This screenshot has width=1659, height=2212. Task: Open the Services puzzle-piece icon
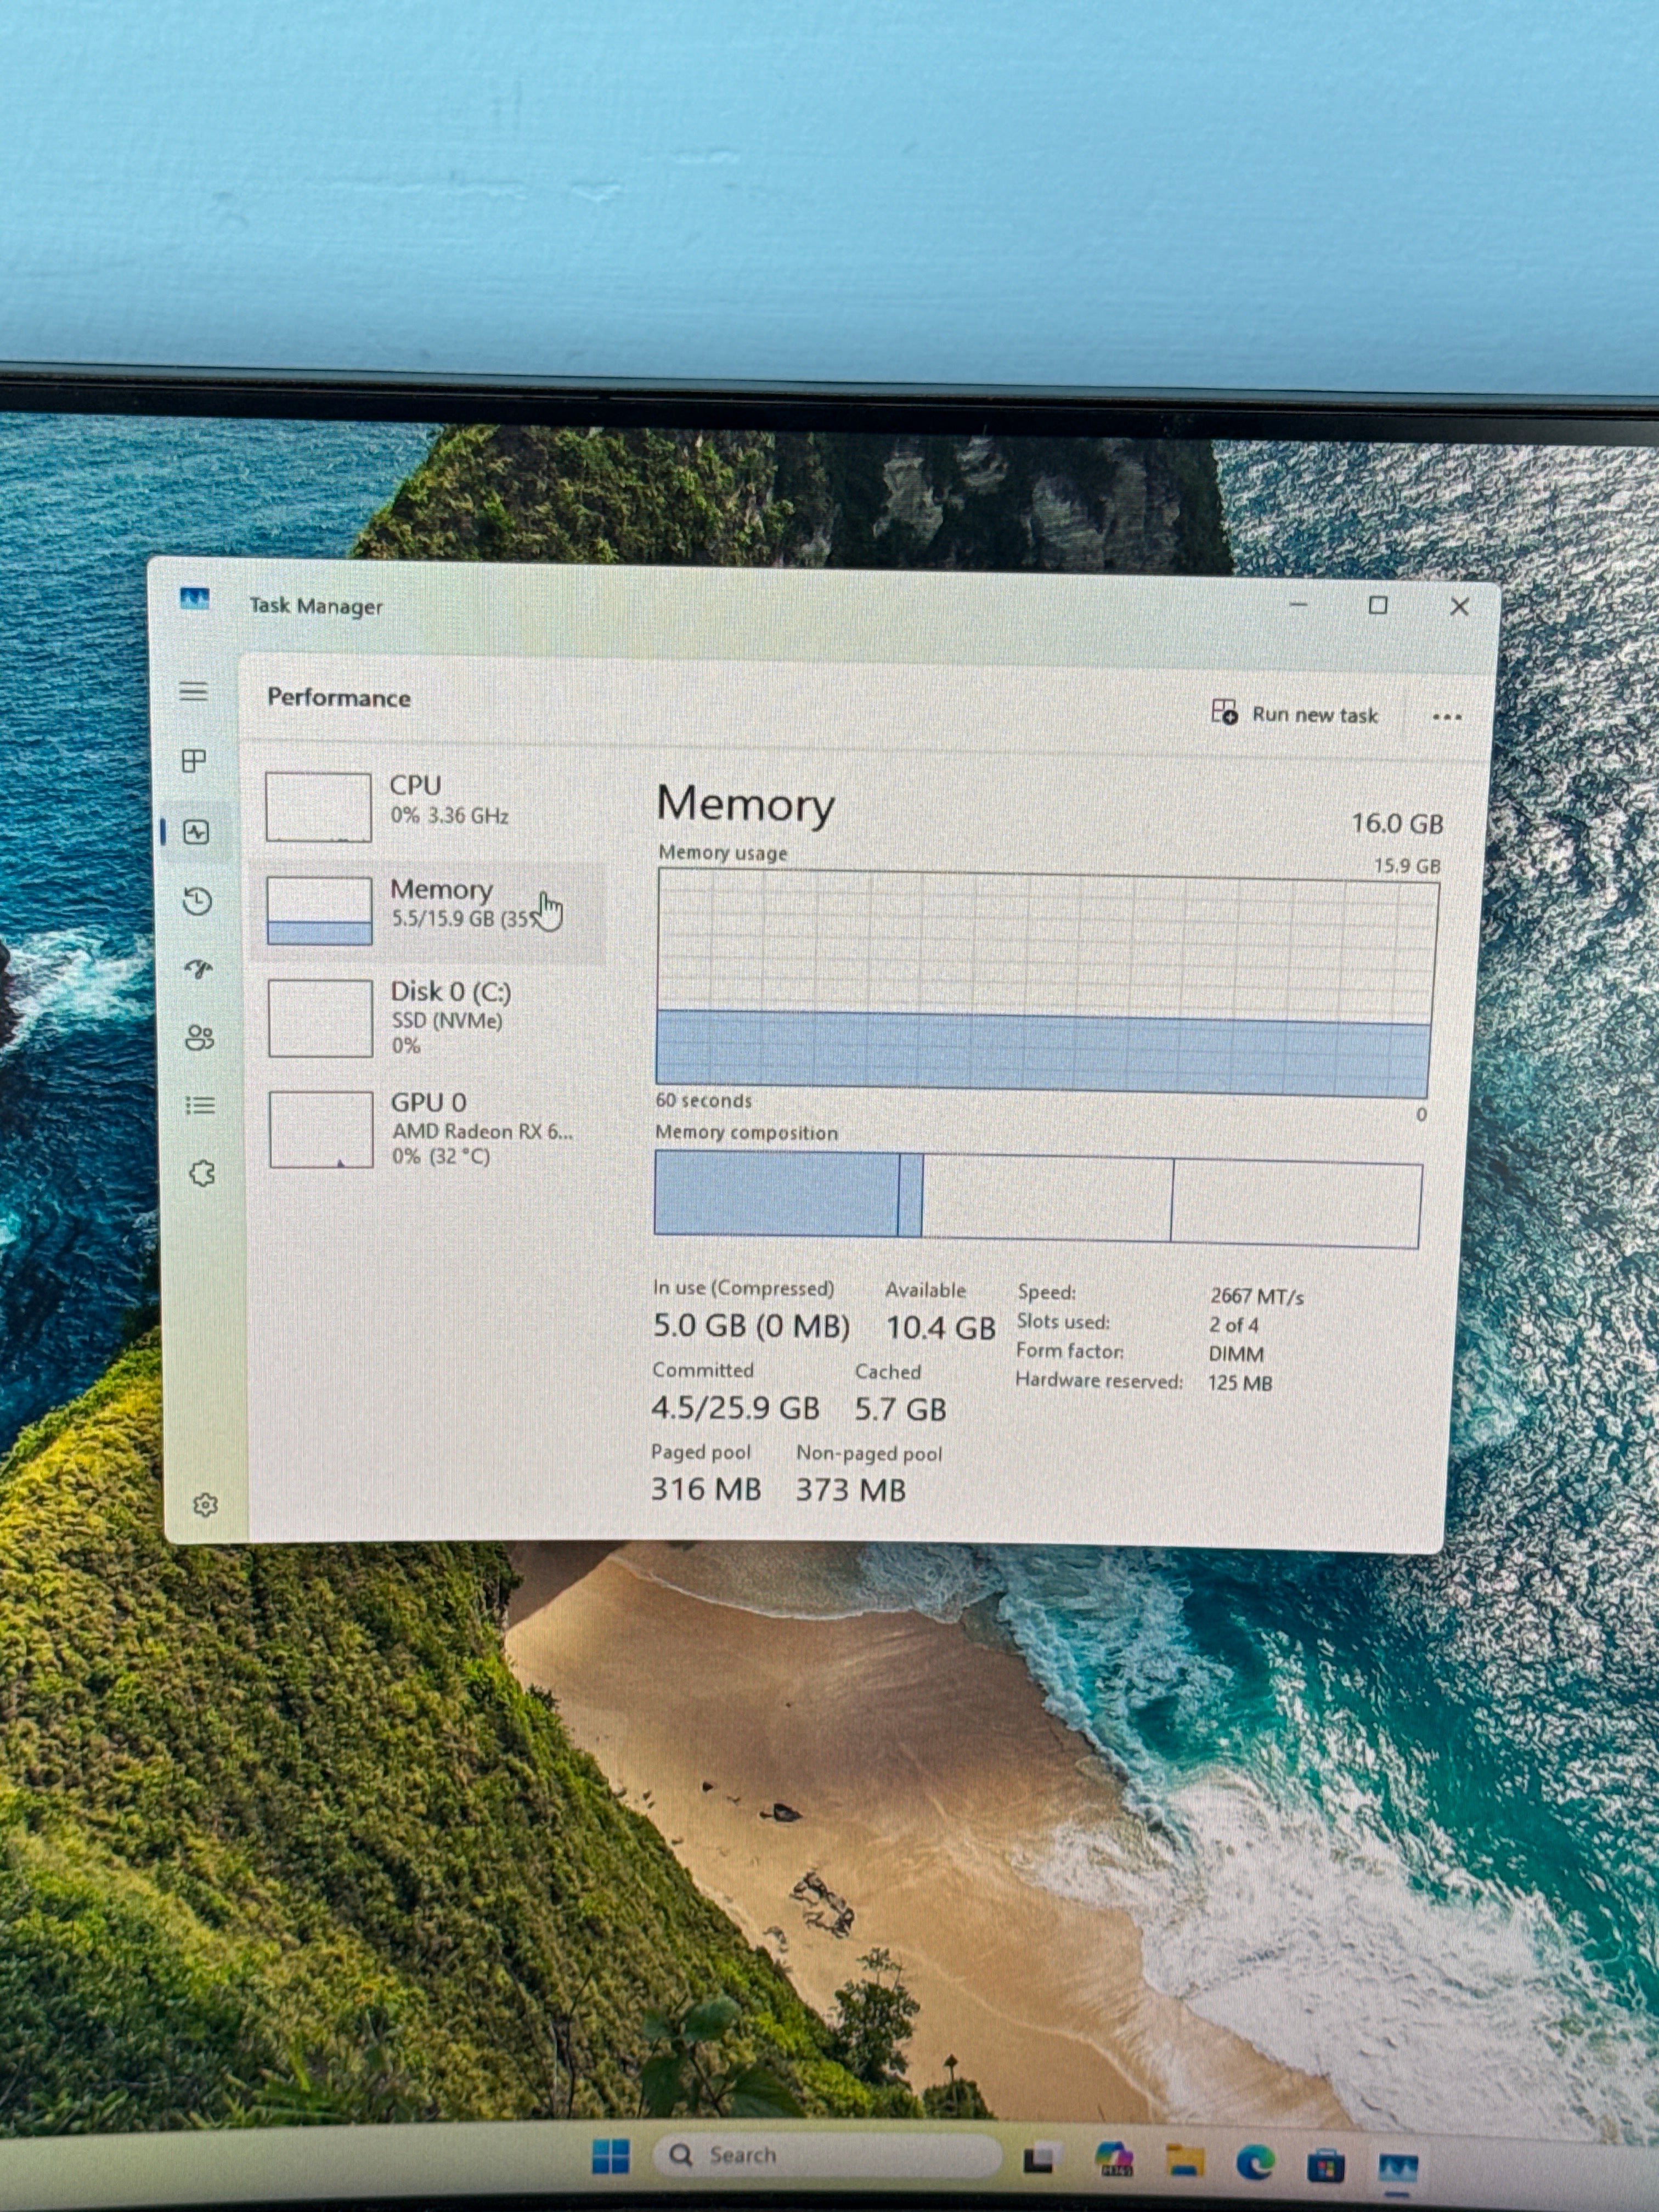coord(202,1173)
